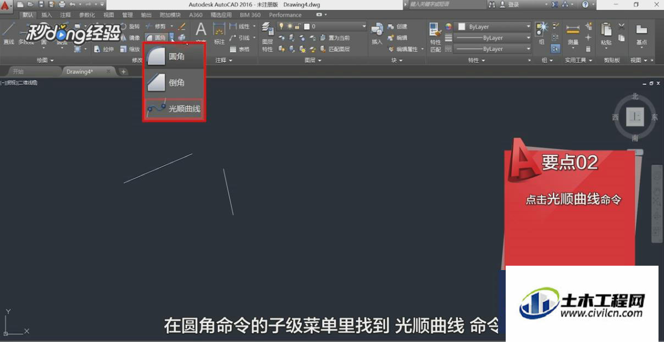664x342 pixels.
Task: Click the Undo arrow icon
Action: (71, 4)
